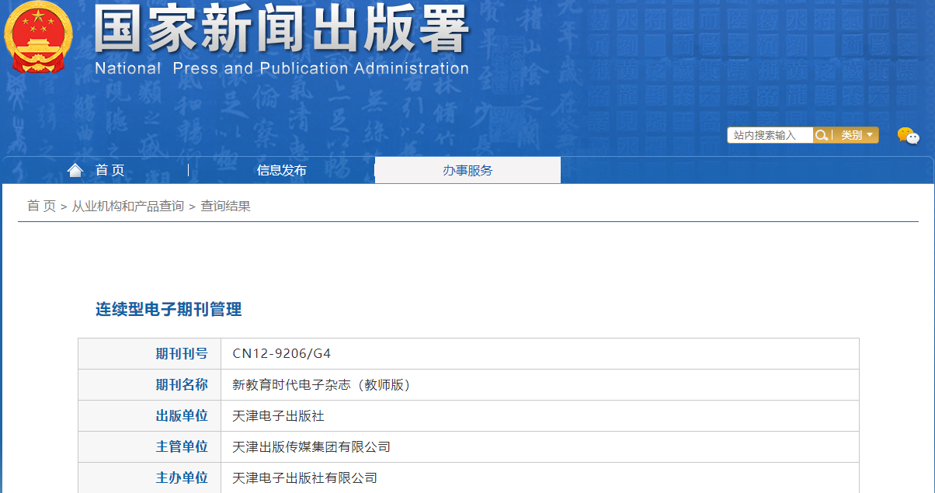Go to 首页 in navigation bar

[x=109, y=171]
